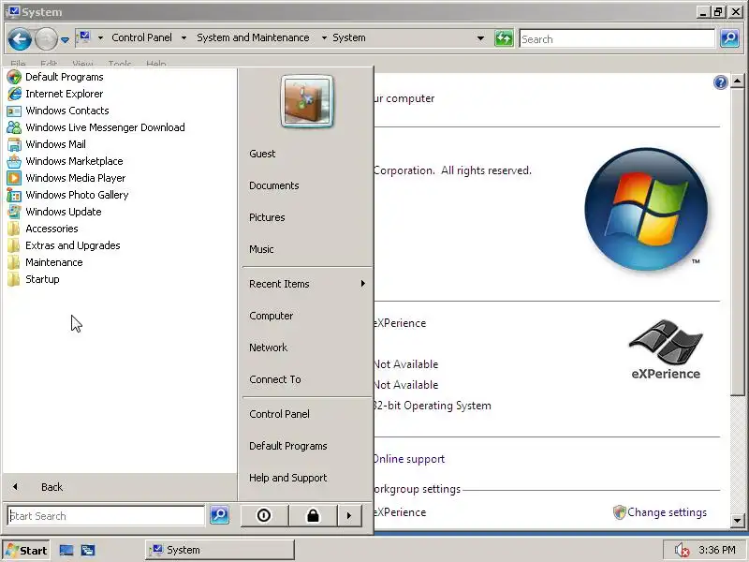Click the taskbar clock showing 3:36 PM
Viewport: 749px width, 562px height.
click(716, 550)
